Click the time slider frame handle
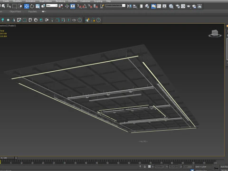Screen dimensions: 228x171 pos(7,158)
